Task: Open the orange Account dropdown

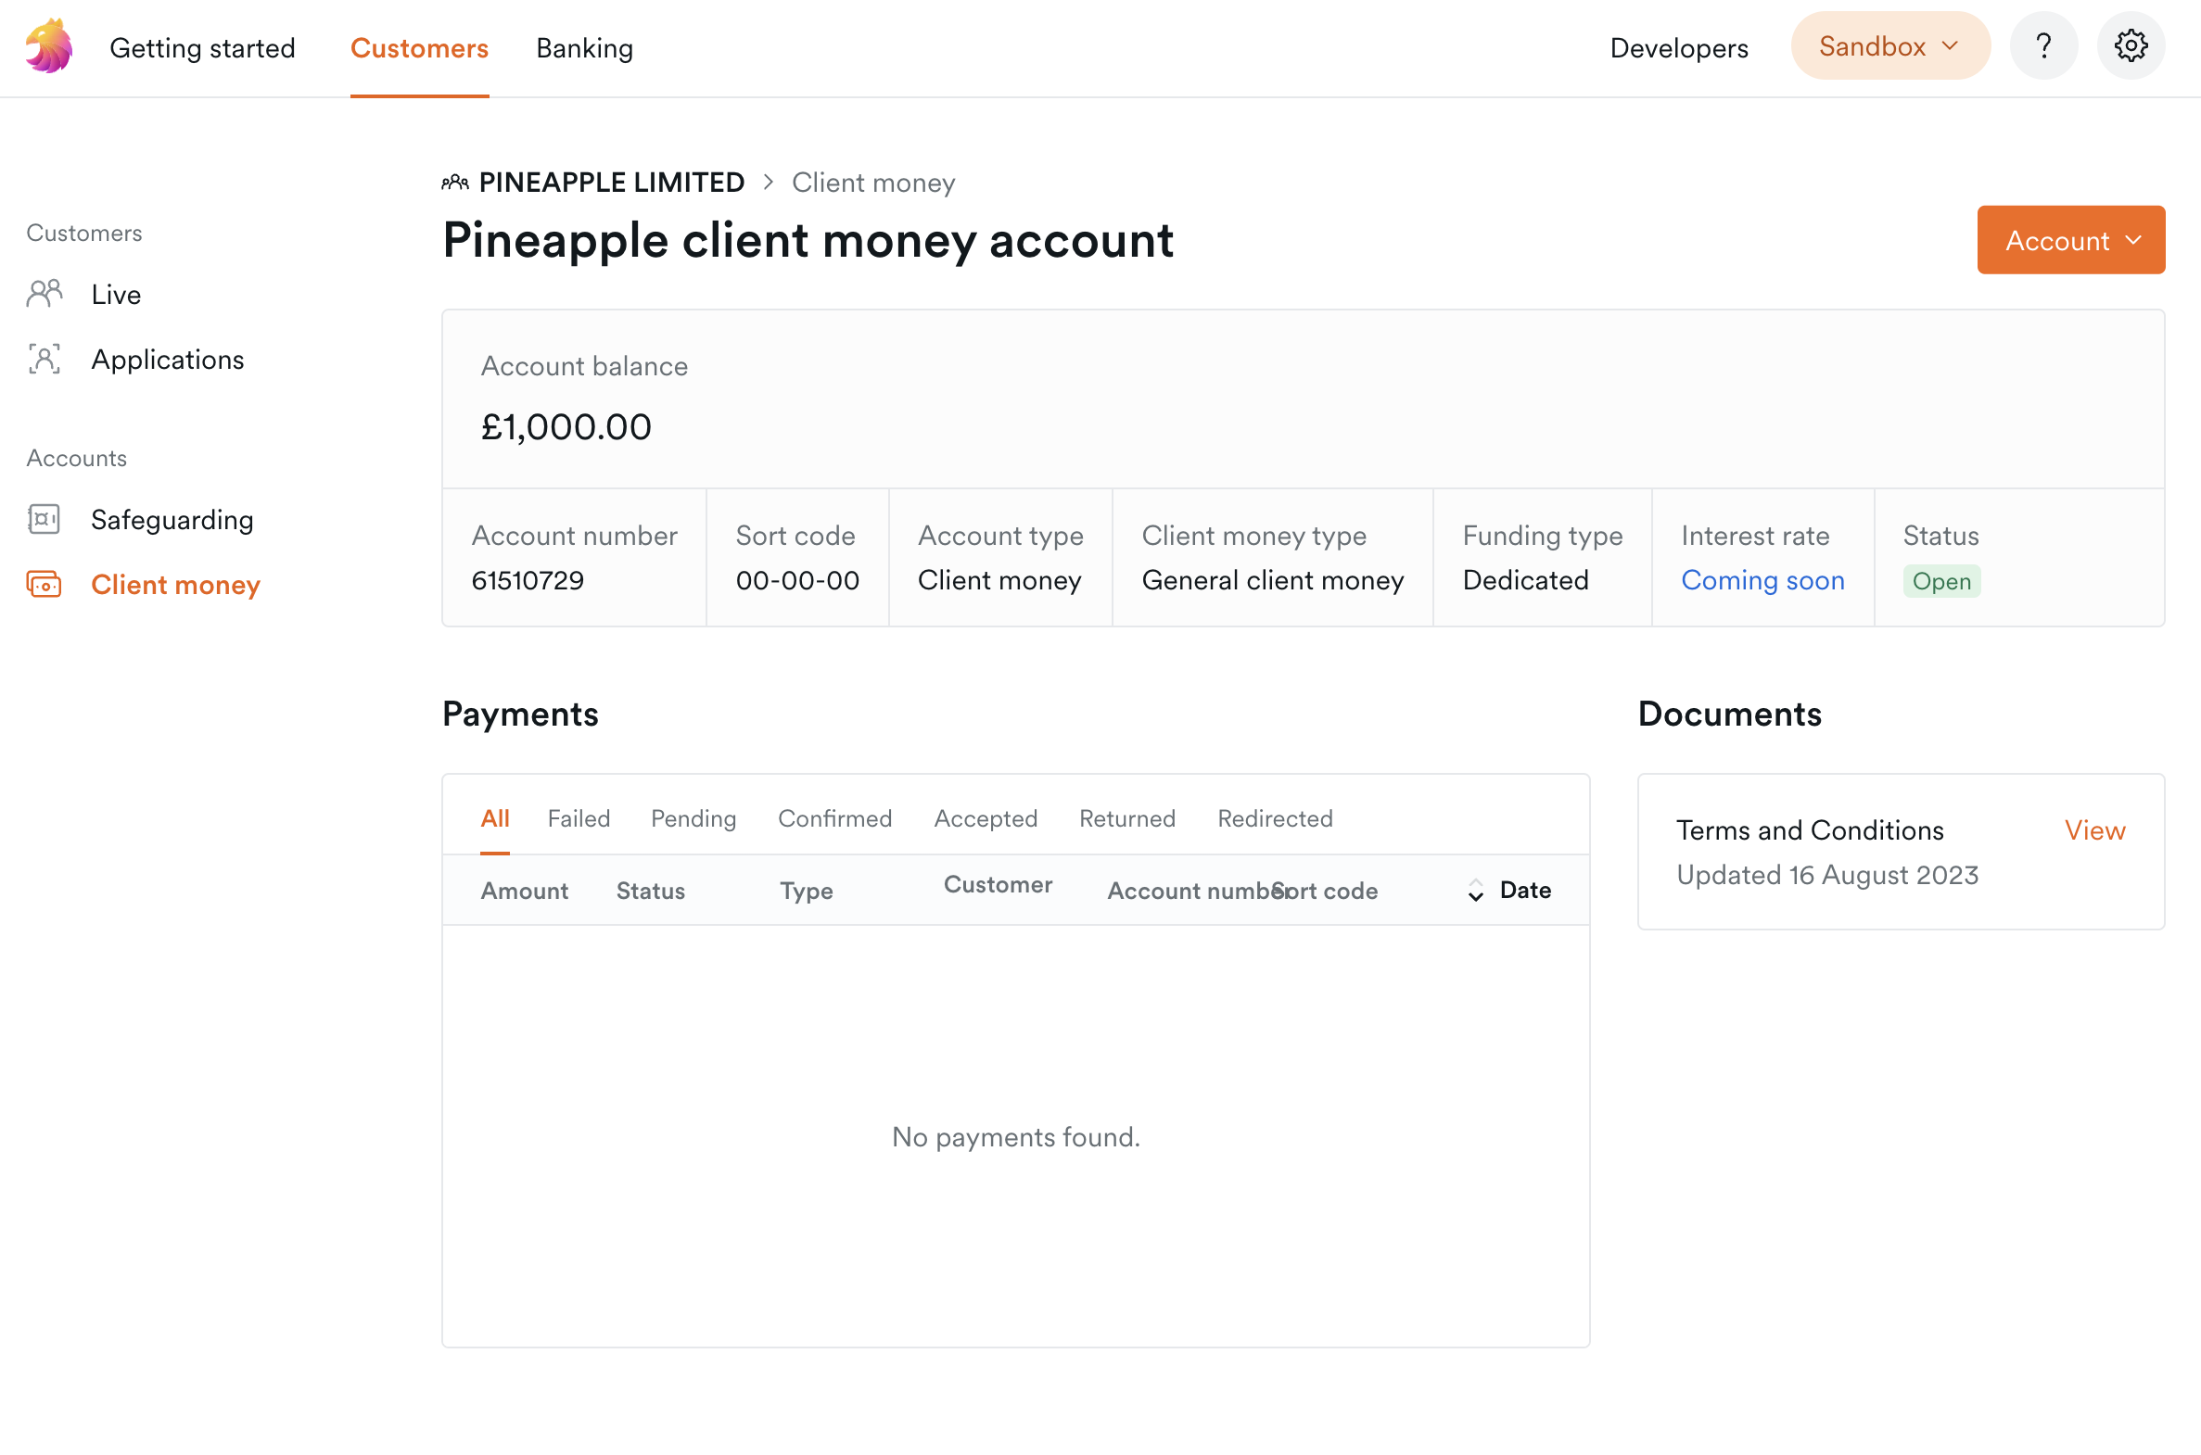Action: click(2070, 240)
